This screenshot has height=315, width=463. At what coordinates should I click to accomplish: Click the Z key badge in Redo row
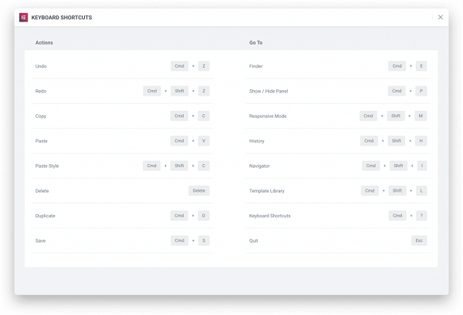(x=204, y=91)
